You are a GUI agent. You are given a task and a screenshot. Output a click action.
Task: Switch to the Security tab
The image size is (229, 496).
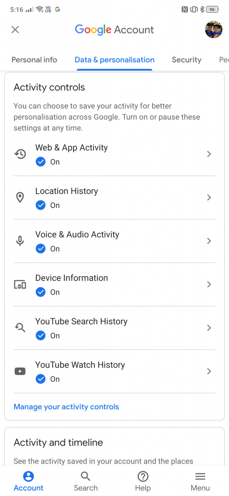186,60
